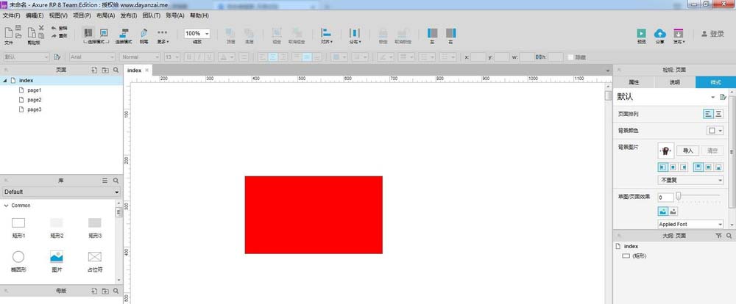
Task: Add a page in Pages panel
Action: (94, 70)
